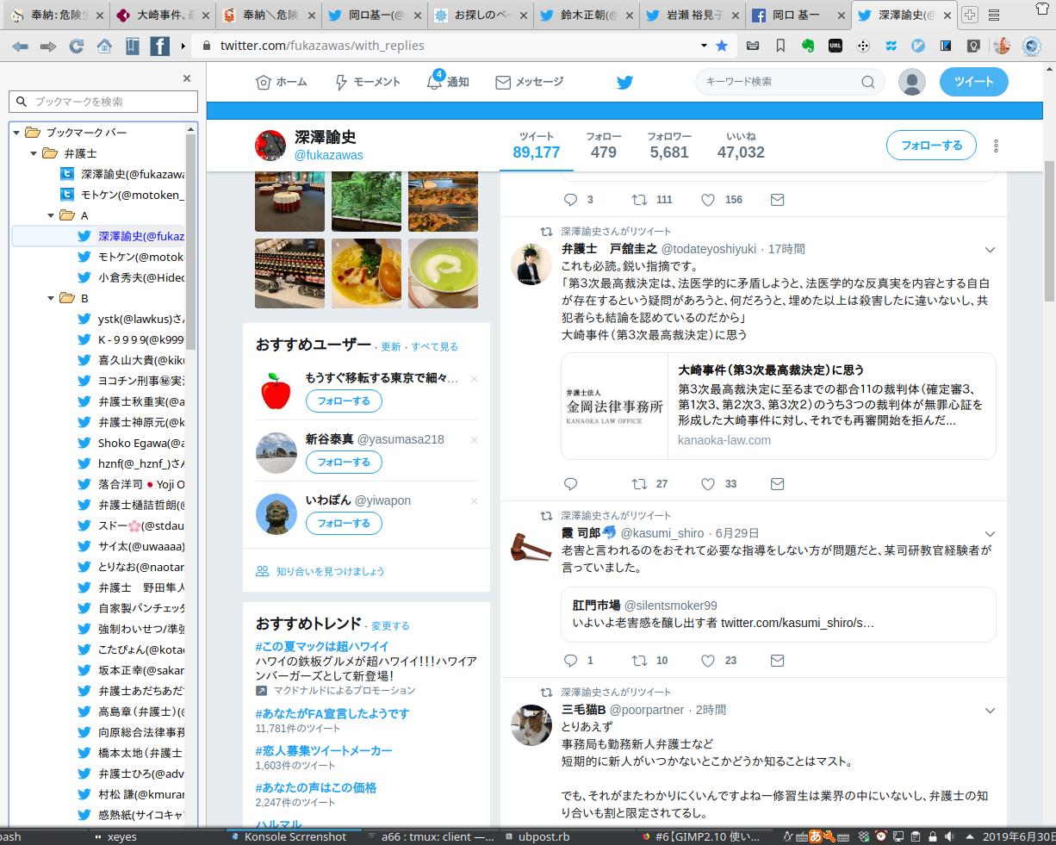Follow 新谷泰真 suggested user
Viewport: 1056px width, 845px height.
tap(344, 462)
